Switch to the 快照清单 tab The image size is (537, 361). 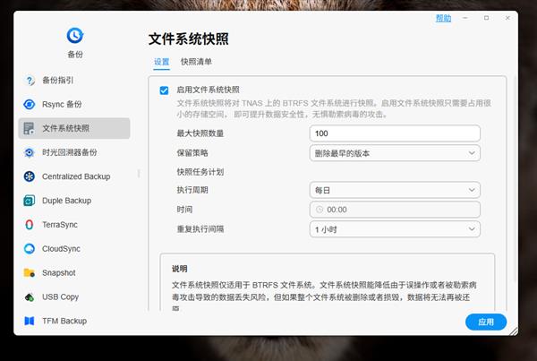[x=196, y=62]
